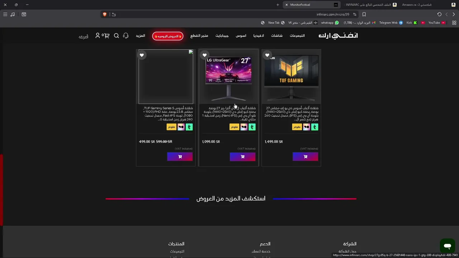This screenshot has width=459, height=258.
Task: Select the 1,099.00 SR price text
Action: pyautogui.click(x=211, y=142)
